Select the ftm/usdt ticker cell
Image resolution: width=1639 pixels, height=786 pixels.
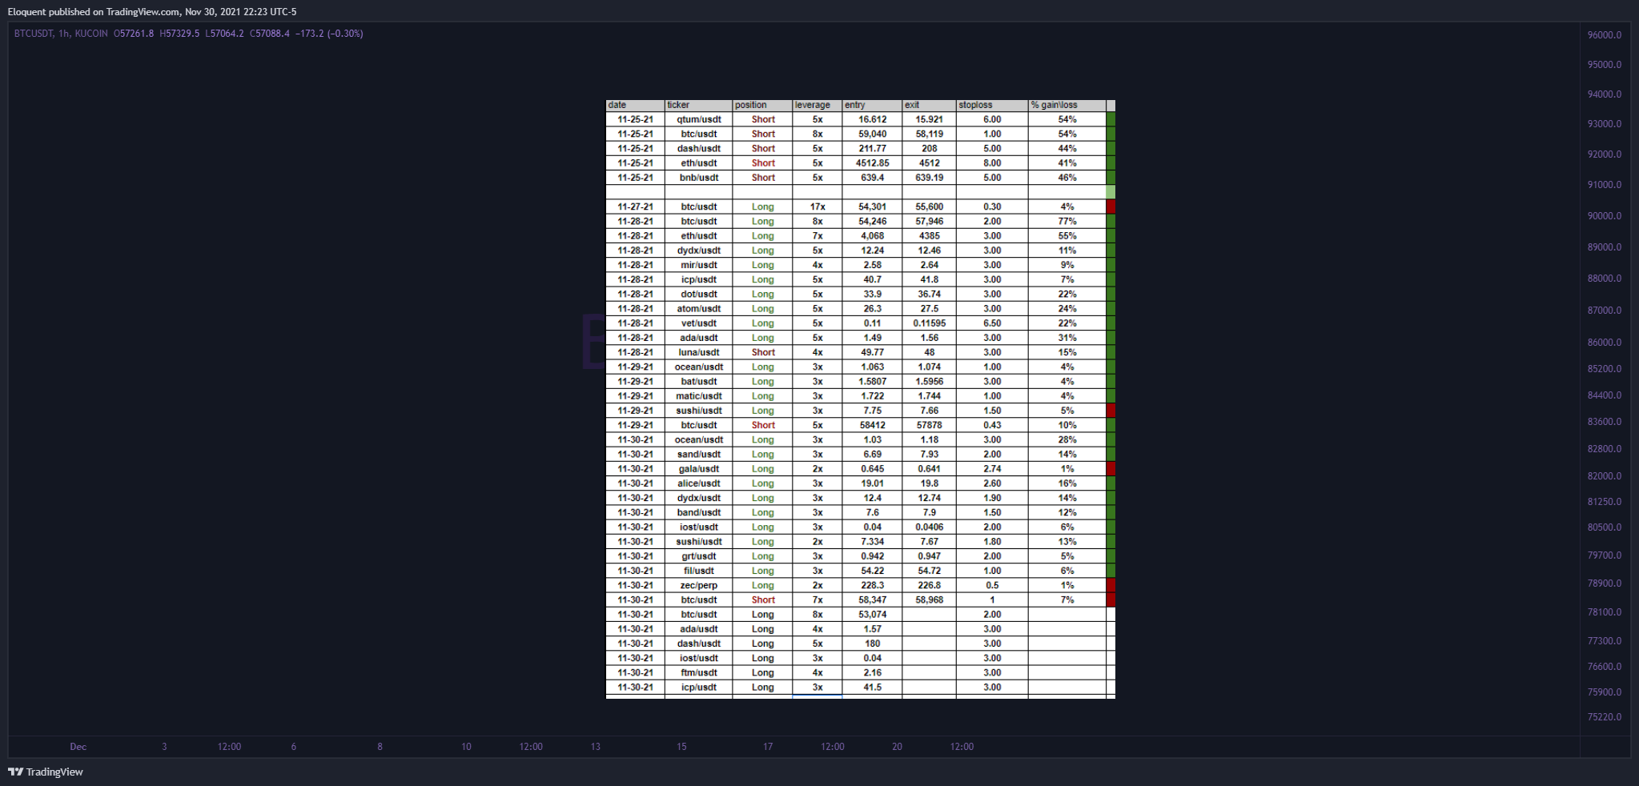coord(698,672)
